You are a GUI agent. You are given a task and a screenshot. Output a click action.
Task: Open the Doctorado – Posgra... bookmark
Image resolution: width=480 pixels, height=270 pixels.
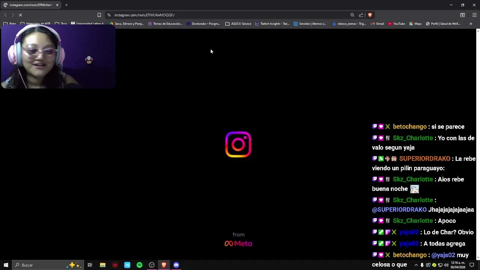[203, 24]
